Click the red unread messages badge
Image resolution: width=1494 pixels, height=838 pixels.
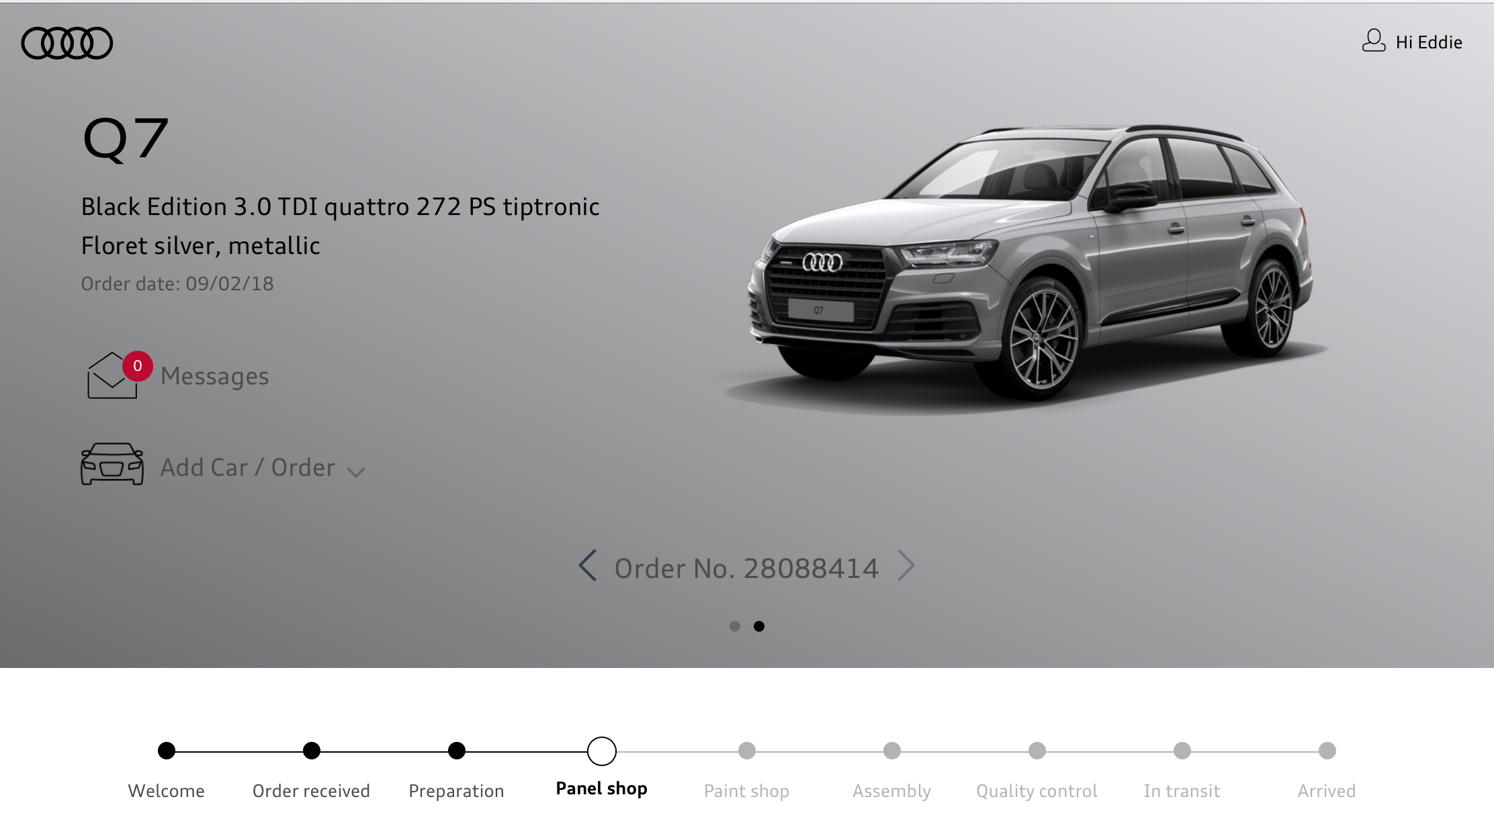click(138, 366)
